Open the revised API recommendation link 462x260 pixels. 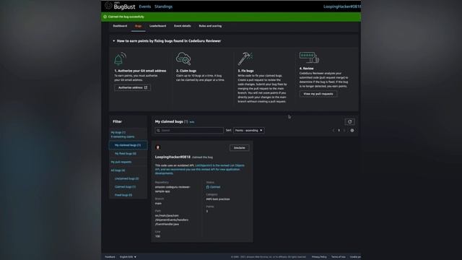tap(200, 169)
